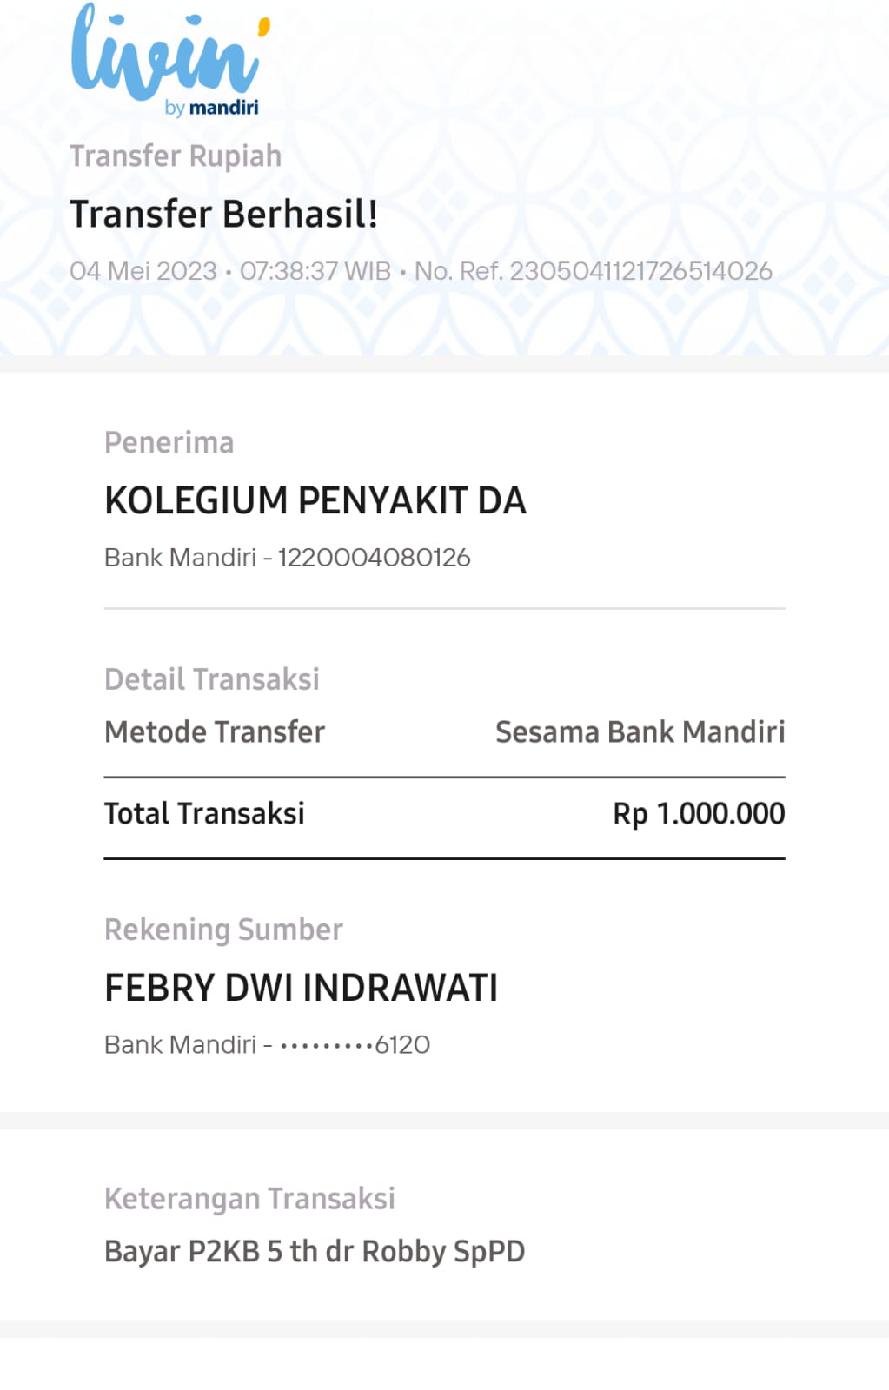Click the masked source account ending 6120
Screen dimensions: 889x1390
click(355, 1045)
